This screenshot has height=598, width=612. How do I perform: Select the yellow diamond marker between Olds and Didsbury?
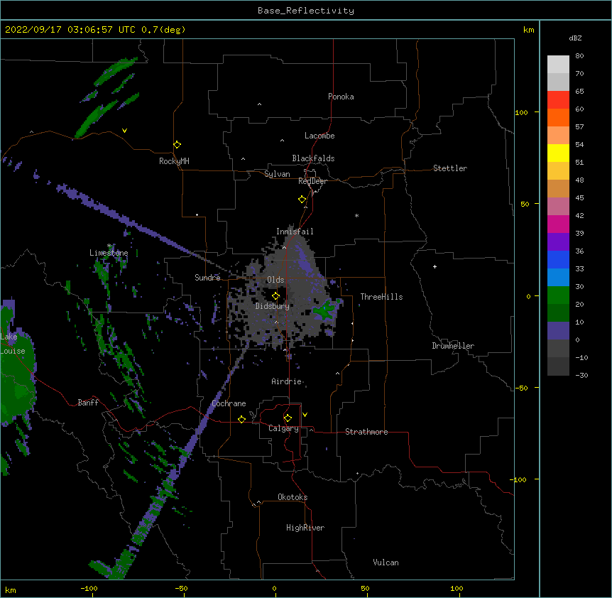pos(275,295)
